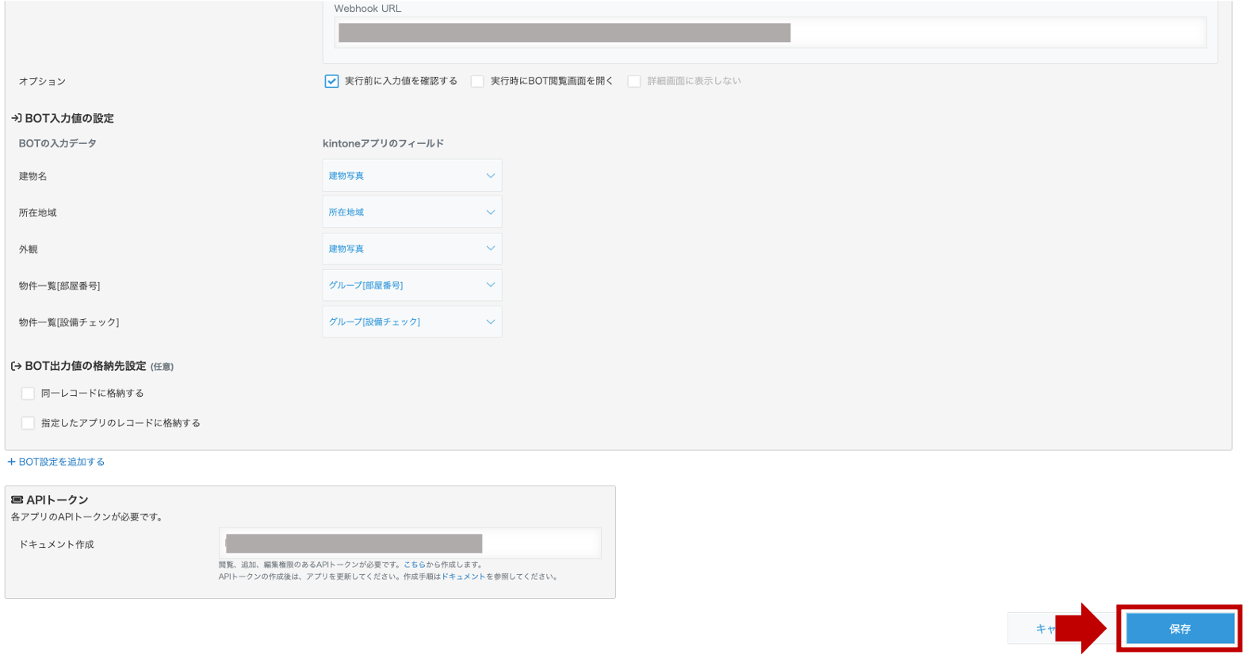Open the 物件一覧[設備チェック] field dropdown
The image size is (1243, 655).
point(412,322)
